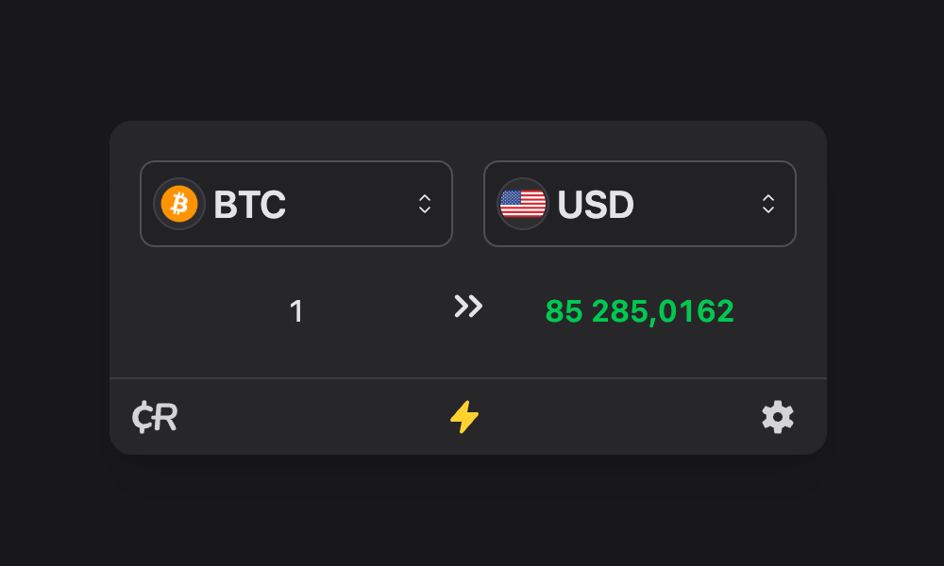Click the BTC text label
Image resolution: width=944 pixels, height=566 pixels.
pyautogui.click(x=250, y=205)
